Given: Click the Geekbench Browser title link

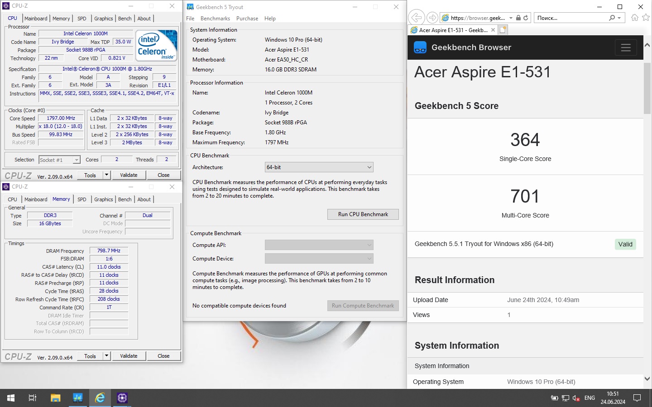Looking at the screenshot, I should tap(471, 47).
